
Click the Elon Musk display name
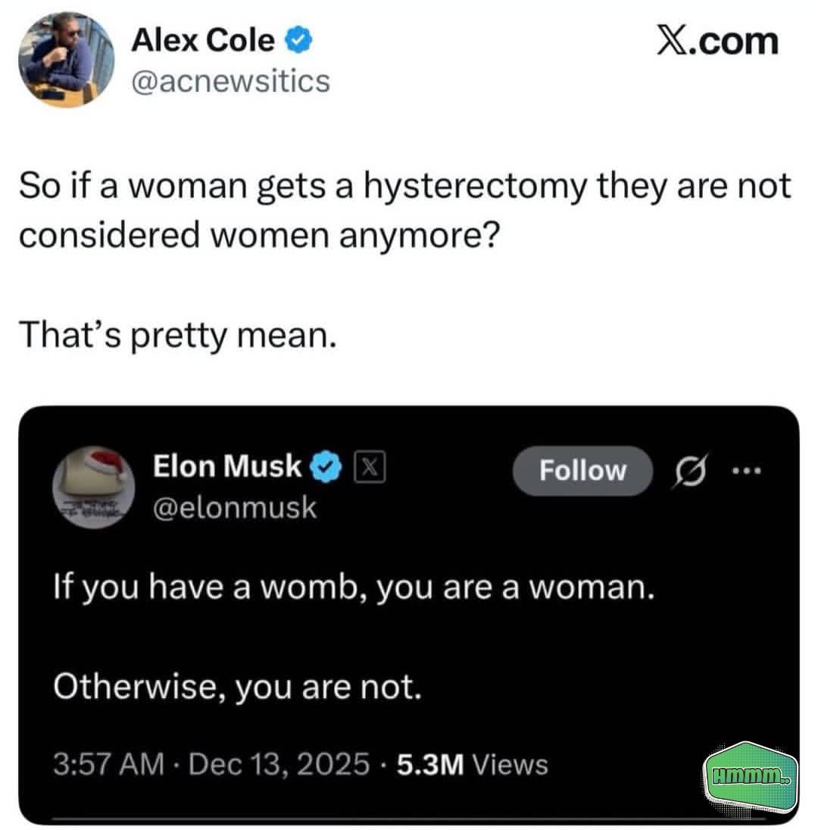point(227,466)
